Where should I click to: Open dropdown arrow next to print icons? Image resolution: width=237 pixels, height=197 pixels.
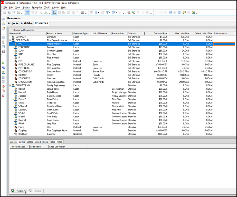[22, 14]
